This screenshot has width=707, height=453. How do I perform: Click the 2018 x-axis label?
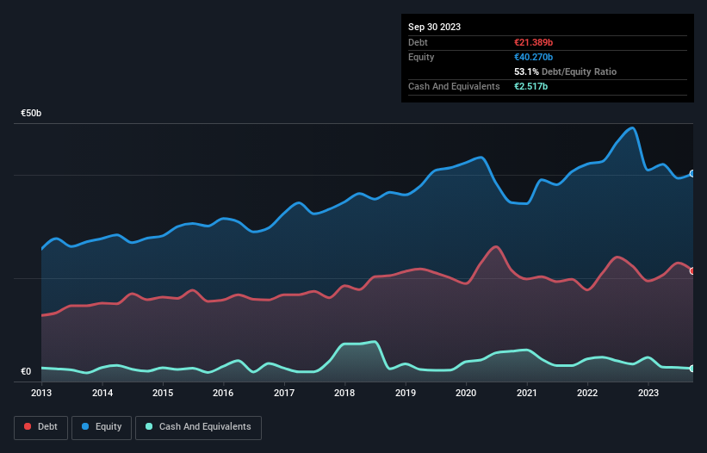click(344, 393)
